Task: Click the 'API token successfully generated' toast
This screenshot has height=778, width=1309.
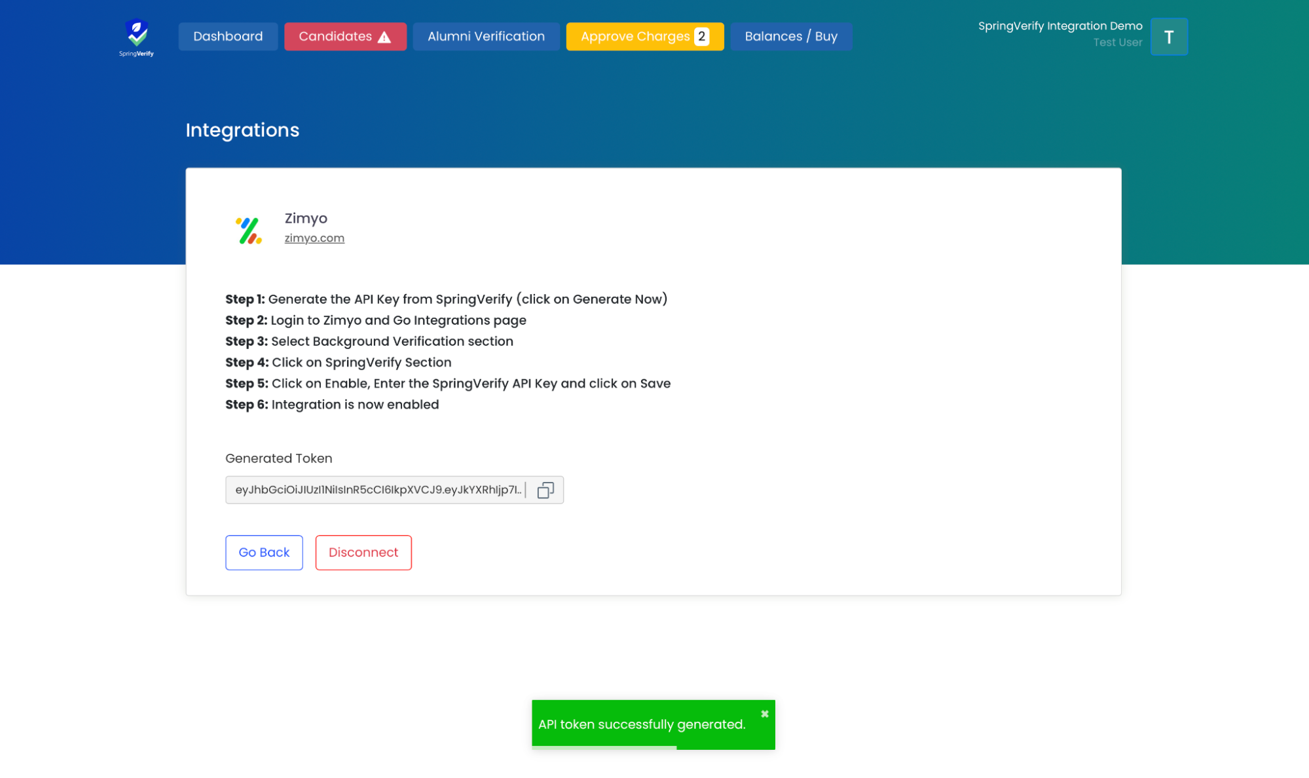Action: click(641, 724)
